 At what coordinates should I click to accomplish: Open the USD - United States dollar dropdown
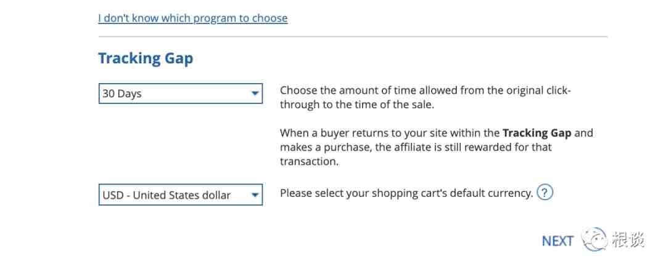coord(181,195)
